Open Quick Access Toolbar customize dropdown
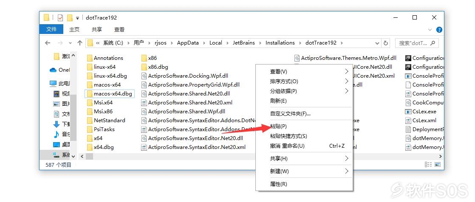Screen dimensions: 475x202 (x=78, y=18)
